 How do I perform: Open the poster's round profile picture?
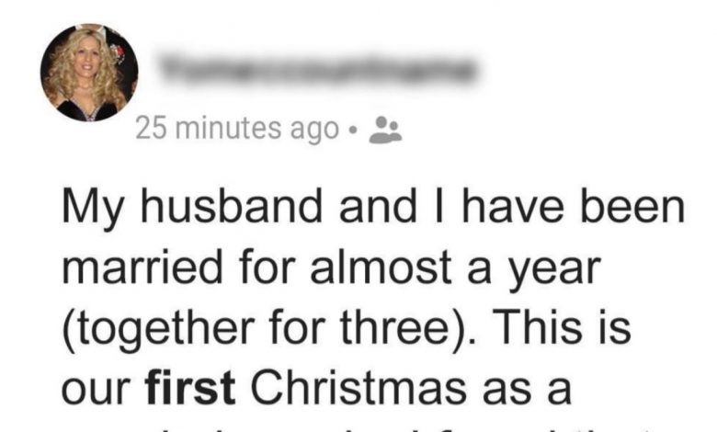coord(89,74)
